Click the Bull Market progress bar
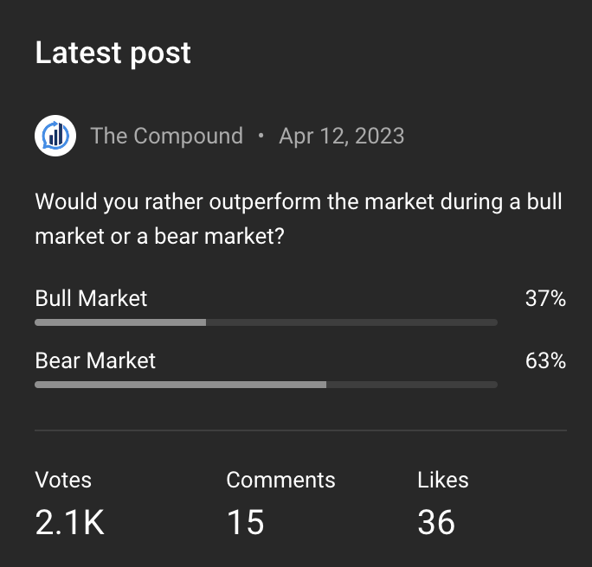 pos(267,322)
